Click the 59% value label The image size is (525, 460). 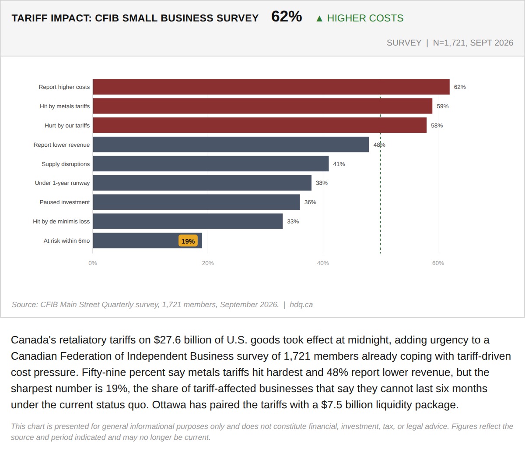[x=443, y=106]
